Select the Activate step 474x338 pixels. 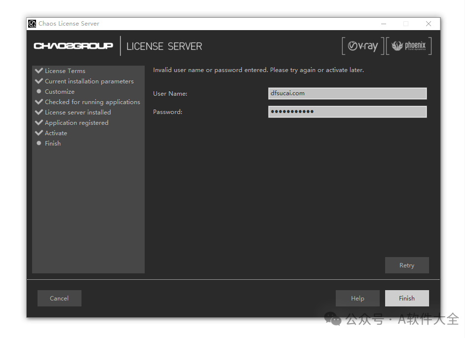coord(56,133)
